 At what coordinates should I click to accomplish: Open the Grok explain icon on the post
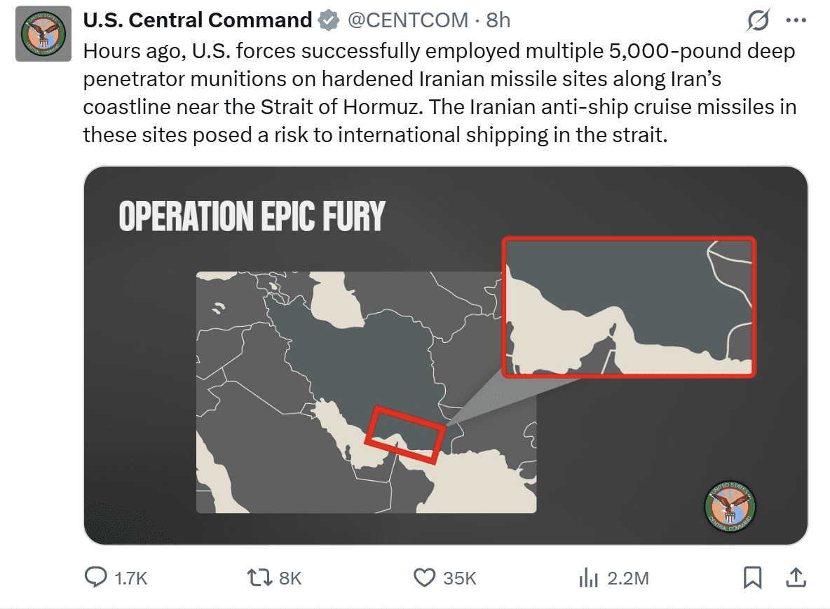click(x=758, y=22)
